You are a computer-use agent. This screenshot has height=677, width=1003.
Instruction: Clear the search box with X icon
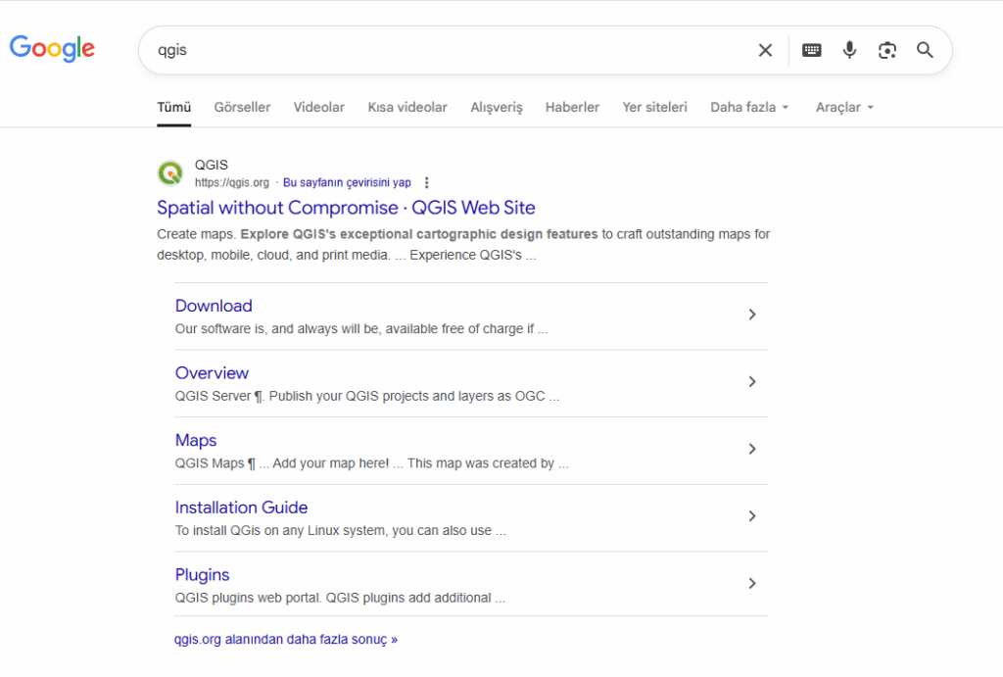click(x=765, y=50)
